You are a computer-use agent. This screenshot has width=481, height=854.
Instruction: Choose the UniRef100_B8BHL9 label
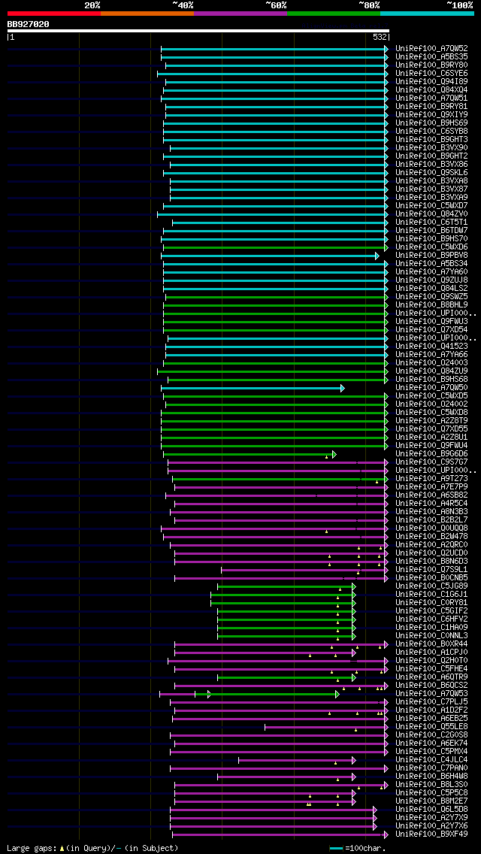tap(431, 305)
